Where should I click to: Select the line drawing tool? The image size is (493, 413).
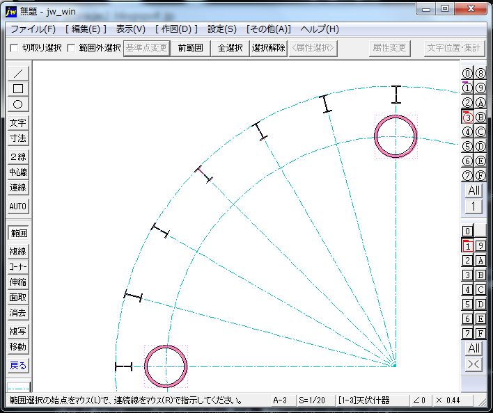pos(18,73)
